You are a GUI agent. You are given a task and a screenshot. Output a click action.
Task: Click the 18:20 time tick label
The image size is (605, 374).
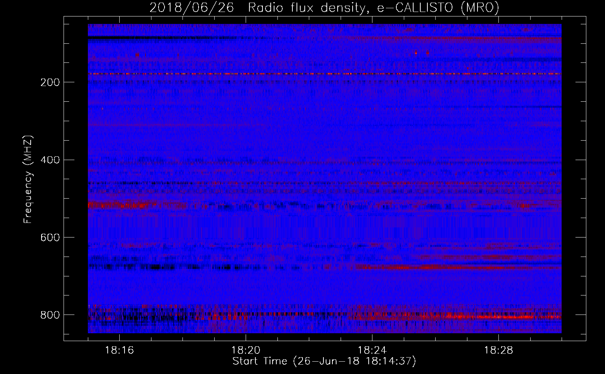(x=246, y=350)
